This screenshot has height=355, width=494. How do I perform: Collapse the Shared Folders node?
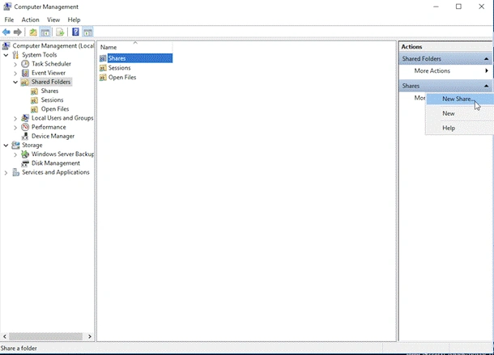tap(15, 82)
